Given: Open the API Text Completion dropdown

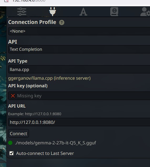Looking at the screenshot, I should click(79, 49).
